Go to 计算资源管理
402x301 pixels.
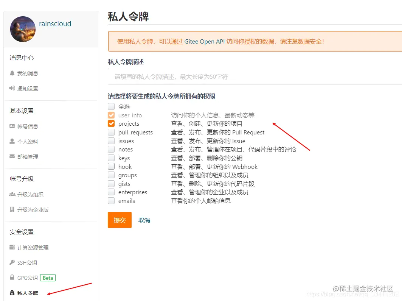pos(33,248)
